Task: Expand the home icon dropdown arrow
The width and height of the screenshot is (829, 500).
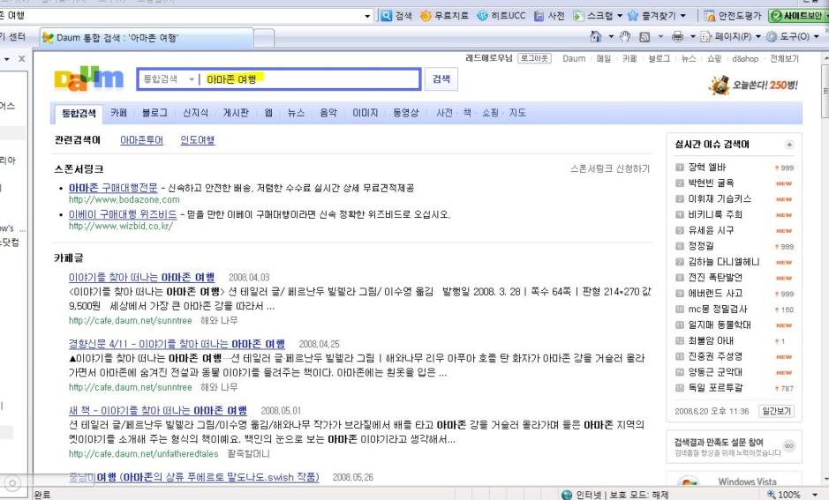Action: click(611, 36)
